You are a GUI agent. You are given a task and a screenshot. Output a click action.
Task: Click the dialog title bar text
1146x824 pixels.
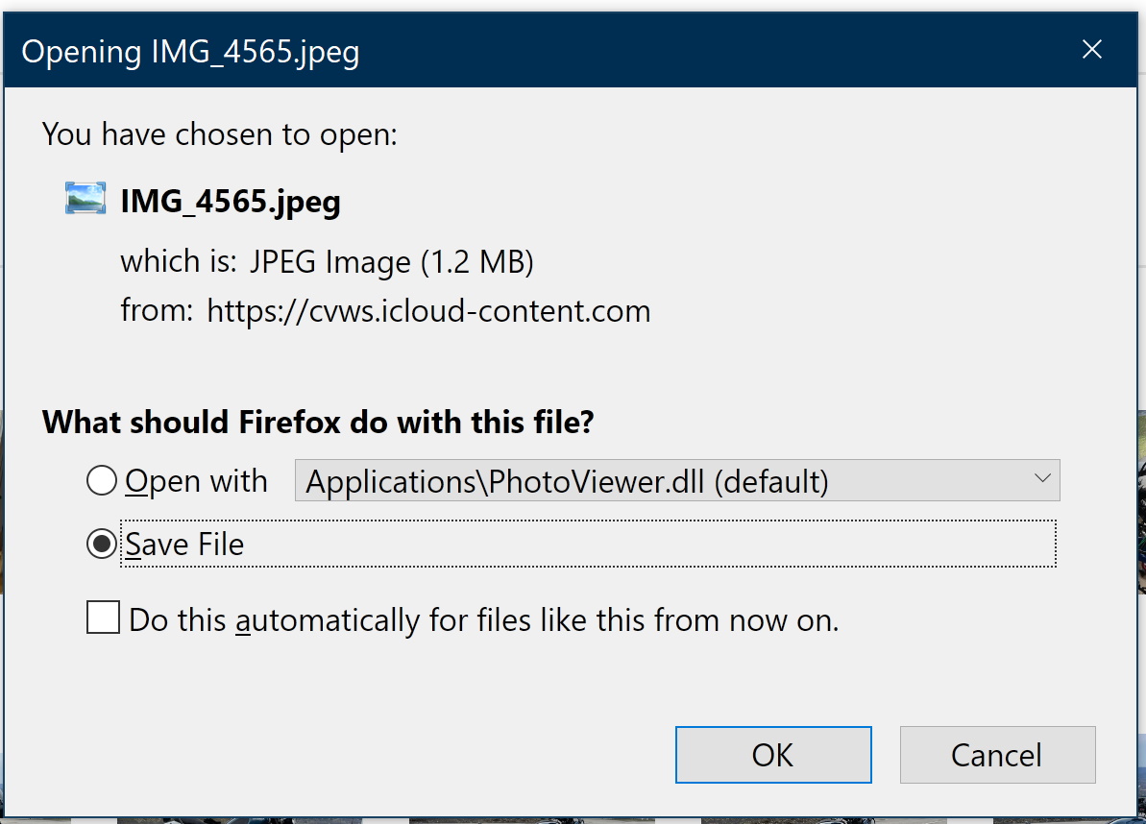click(191, 52)
